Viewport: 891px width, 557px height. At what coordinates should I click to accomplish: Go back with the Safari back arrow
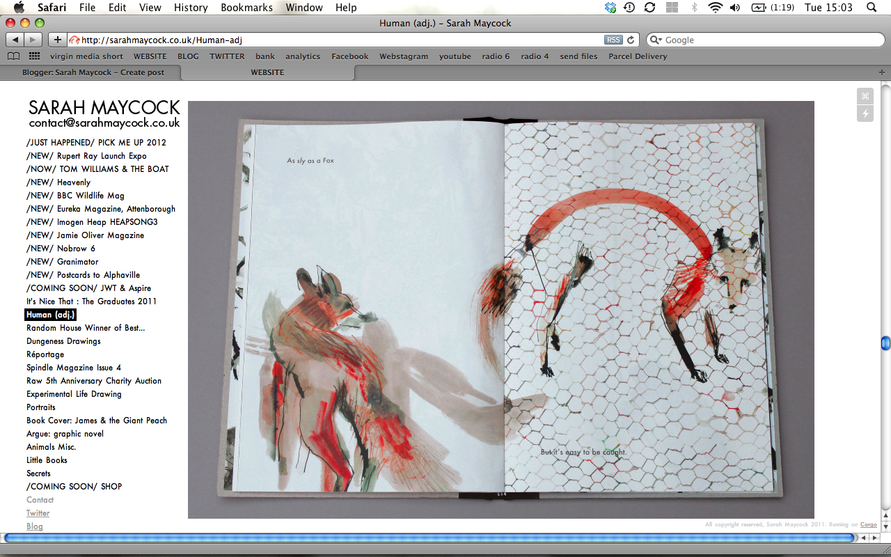(x=15, y=40)
